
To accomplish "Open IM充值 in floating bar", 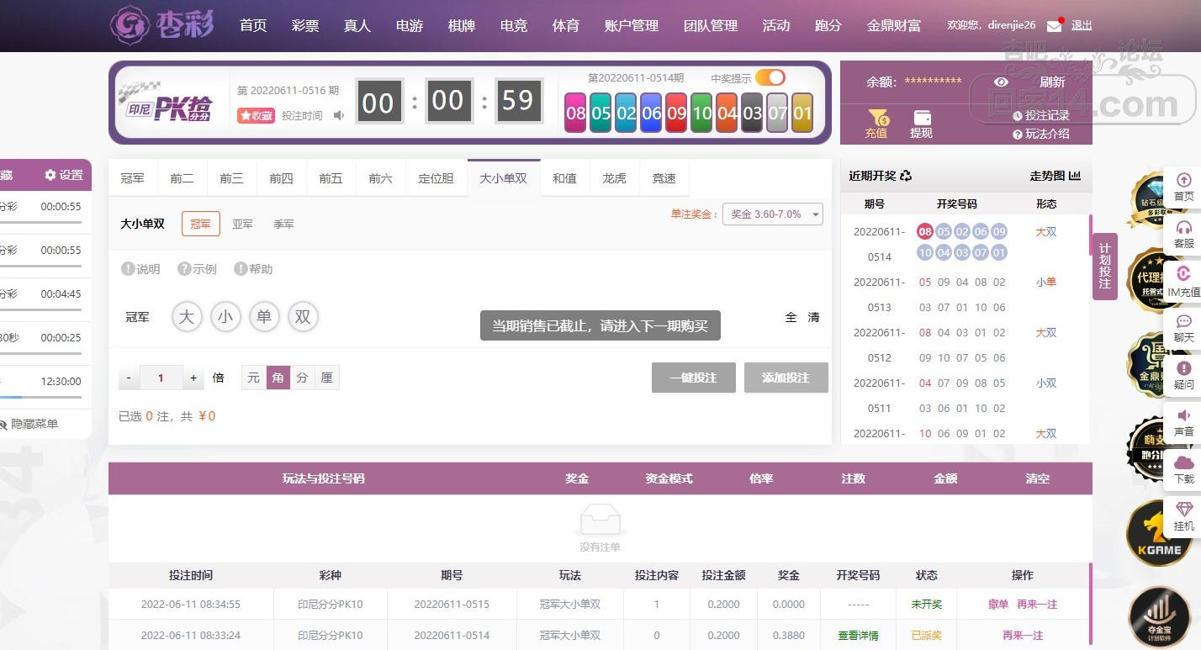I will point(1183,282).
